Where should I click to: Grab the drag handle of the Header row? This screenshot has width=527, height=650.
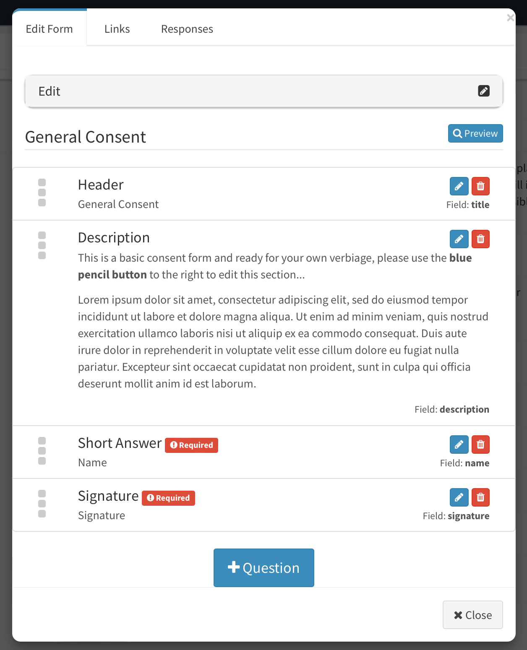[42, 192]
